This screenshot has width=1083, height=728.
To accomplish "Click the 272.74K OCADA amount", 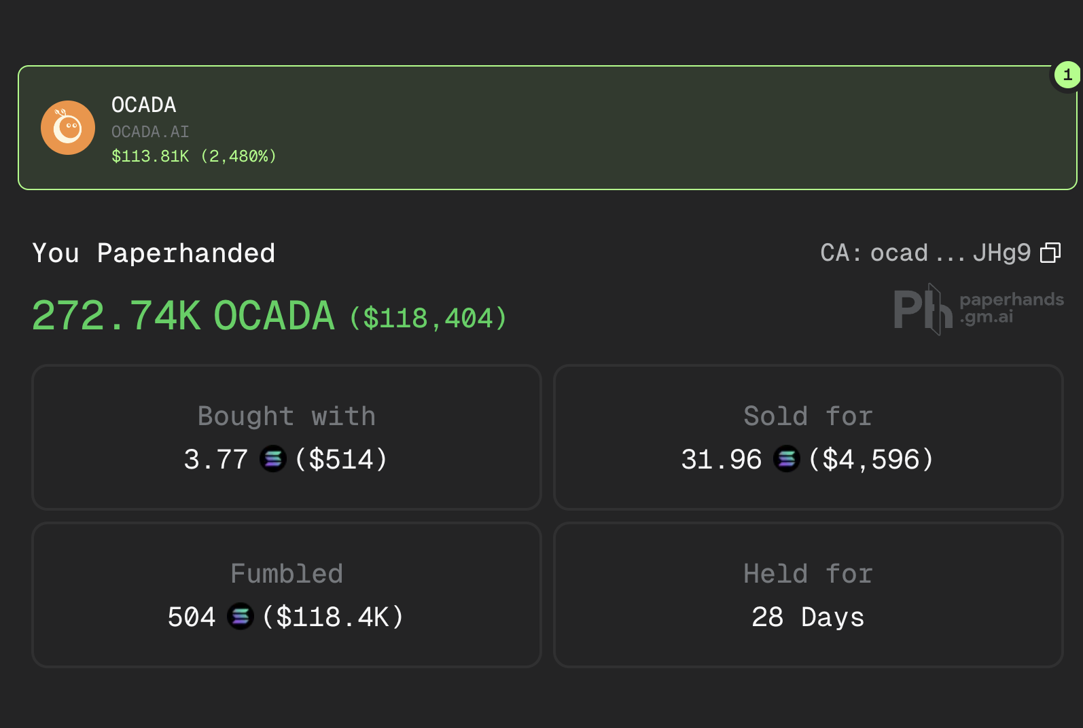I will coord(183,316).
